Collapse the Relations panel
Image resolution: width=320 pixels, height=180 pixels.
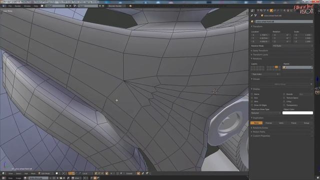[x=257, y=58]
